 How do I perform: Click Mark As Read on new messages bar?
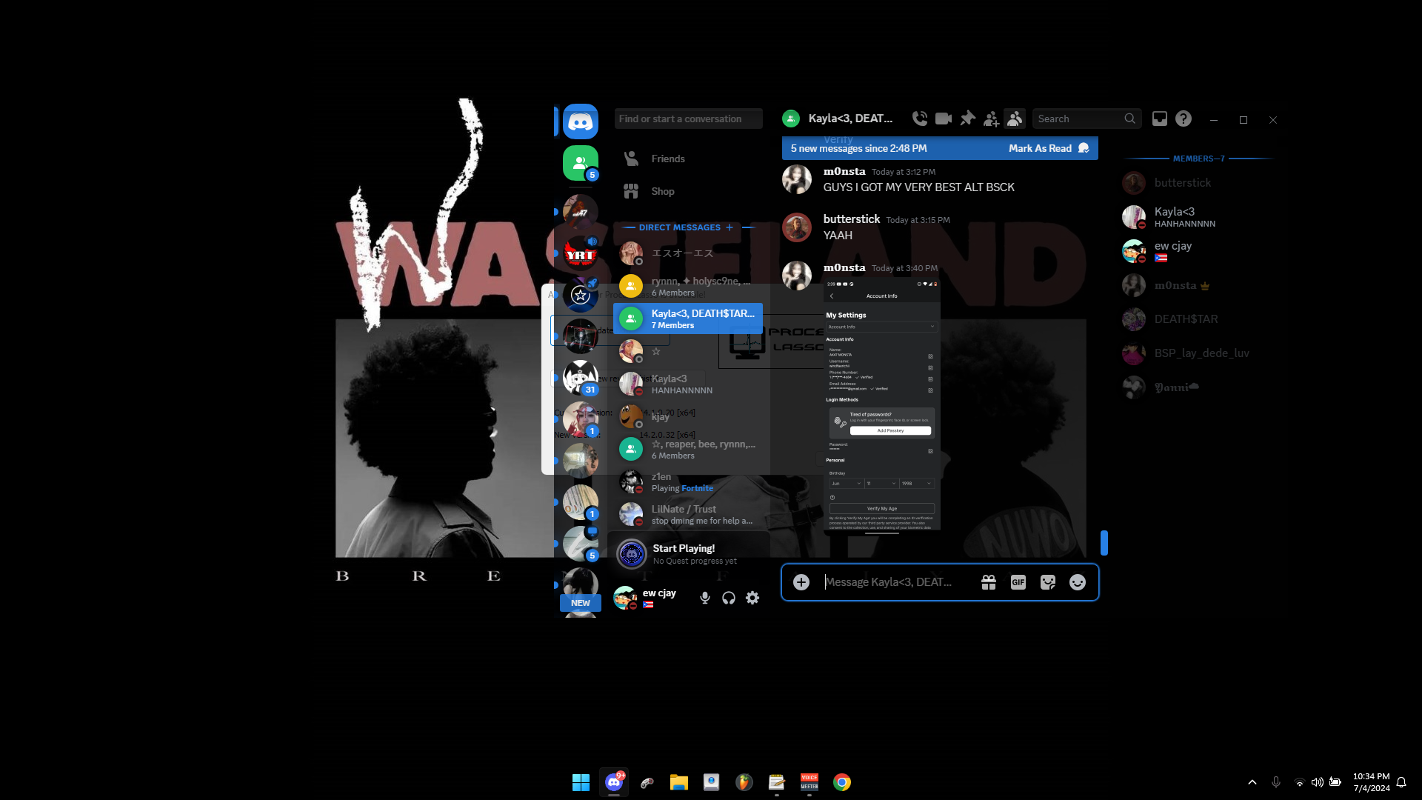point(1049,148)
